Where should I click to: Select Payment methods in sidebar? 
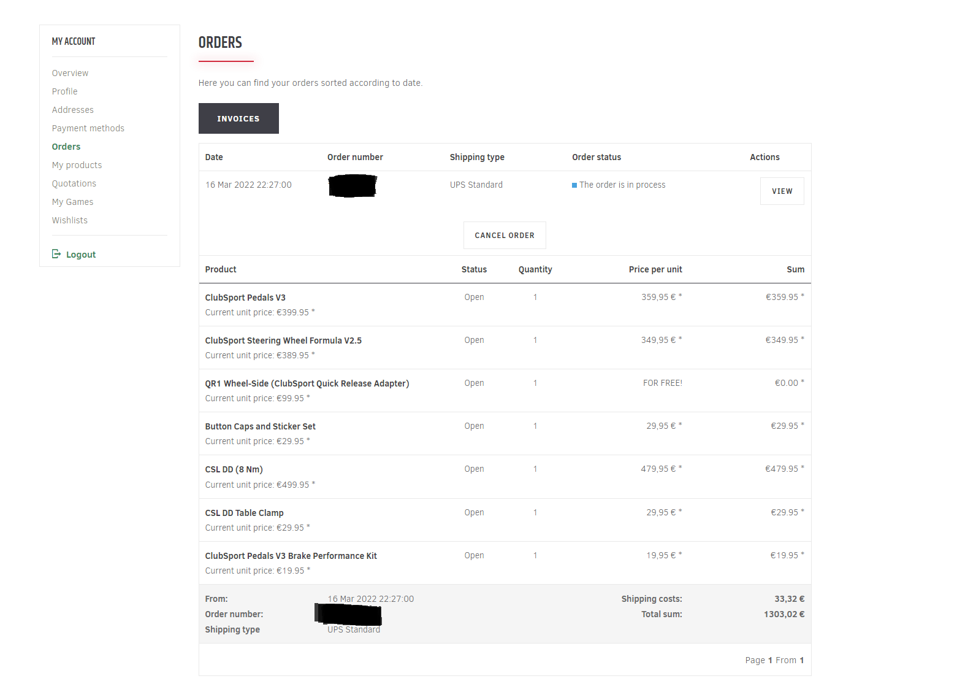click(88, 128)
